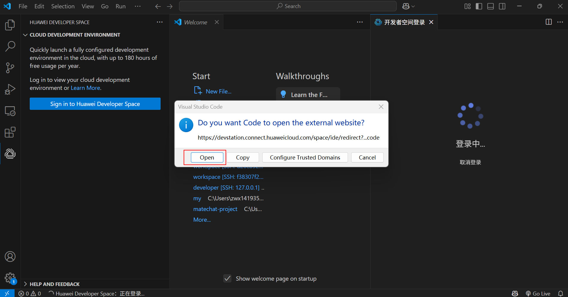Image resolution: width=568 pixels, height=297 pixels.
Task: Click Huawei Developer Space login status
Action: coord(97,294)
